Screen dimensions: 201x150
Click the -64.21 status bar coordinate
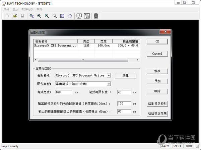click(165, 146)
